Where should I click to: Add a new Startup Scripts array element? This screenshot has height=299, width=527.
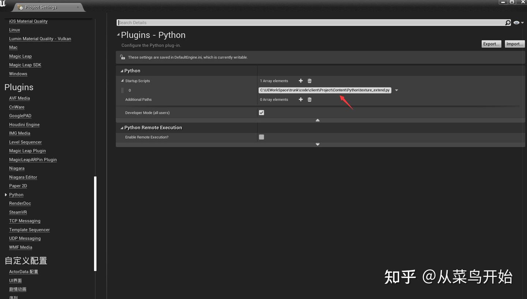(x=300, y=81)
